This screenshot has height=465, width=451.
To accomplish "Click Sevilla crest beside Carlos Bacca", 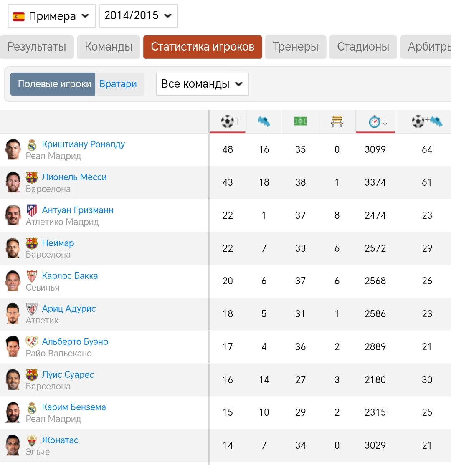I will [32, 276].
